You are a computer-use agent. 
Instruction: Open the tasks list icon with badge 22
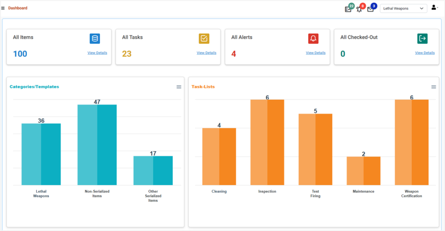[x=348, y=9]
